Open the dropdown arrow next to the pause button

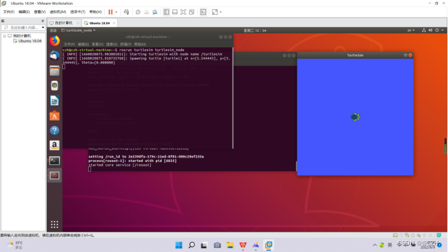pos(117,12)
